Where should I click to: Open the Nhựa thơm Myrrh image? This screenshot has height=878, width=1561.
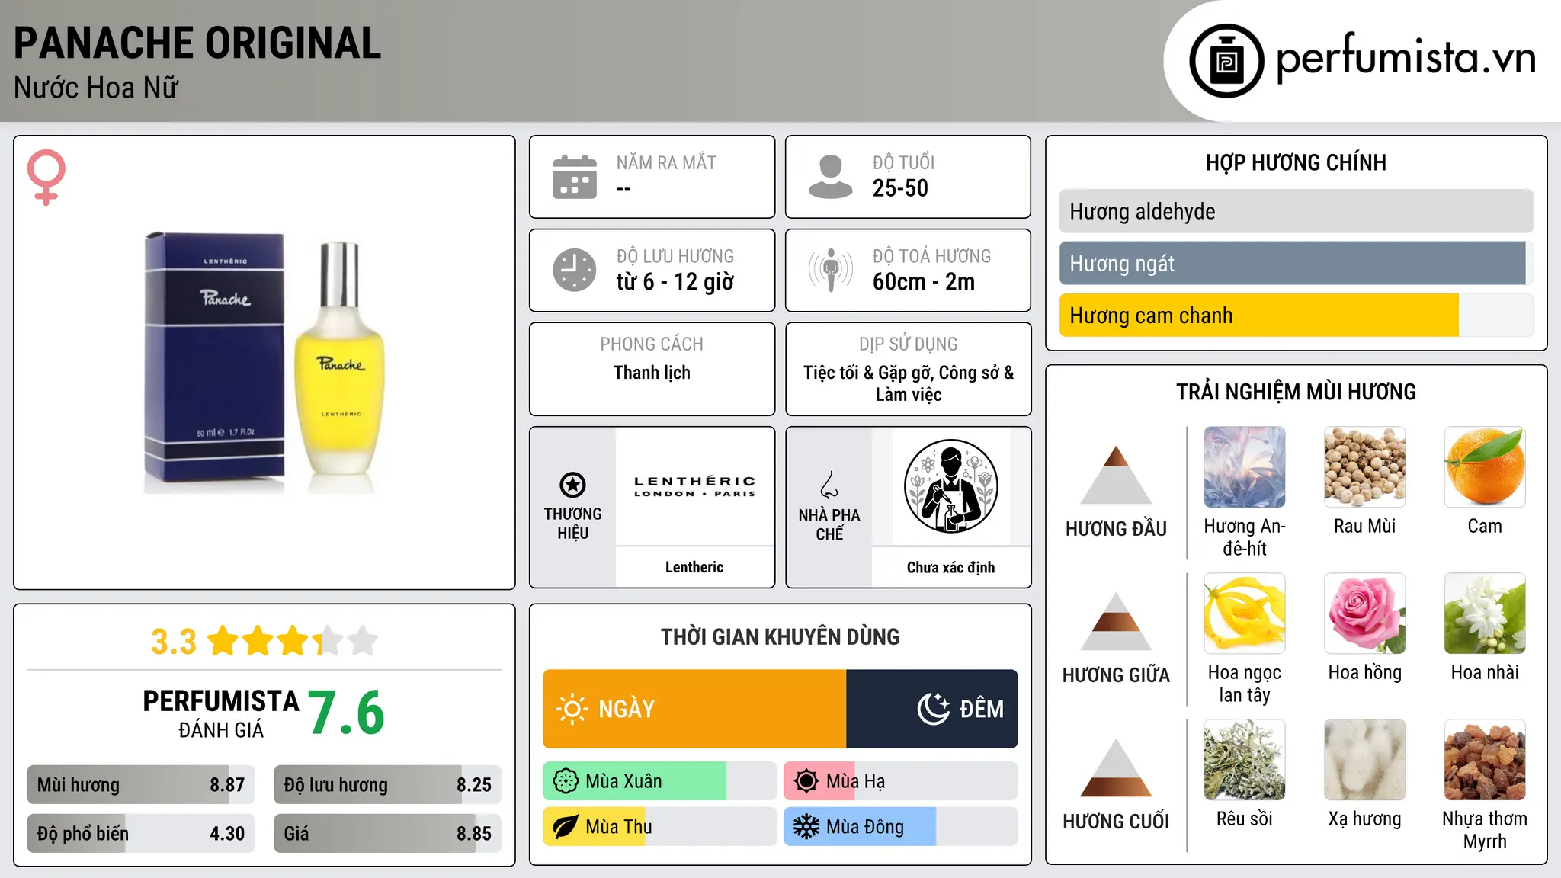[x=1485, y=760]
